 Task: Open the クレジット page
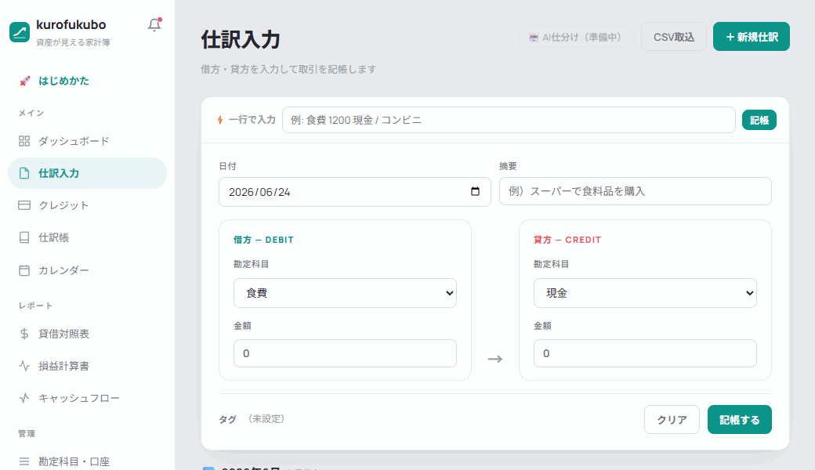pyautogui.click(x=87, y=206)
